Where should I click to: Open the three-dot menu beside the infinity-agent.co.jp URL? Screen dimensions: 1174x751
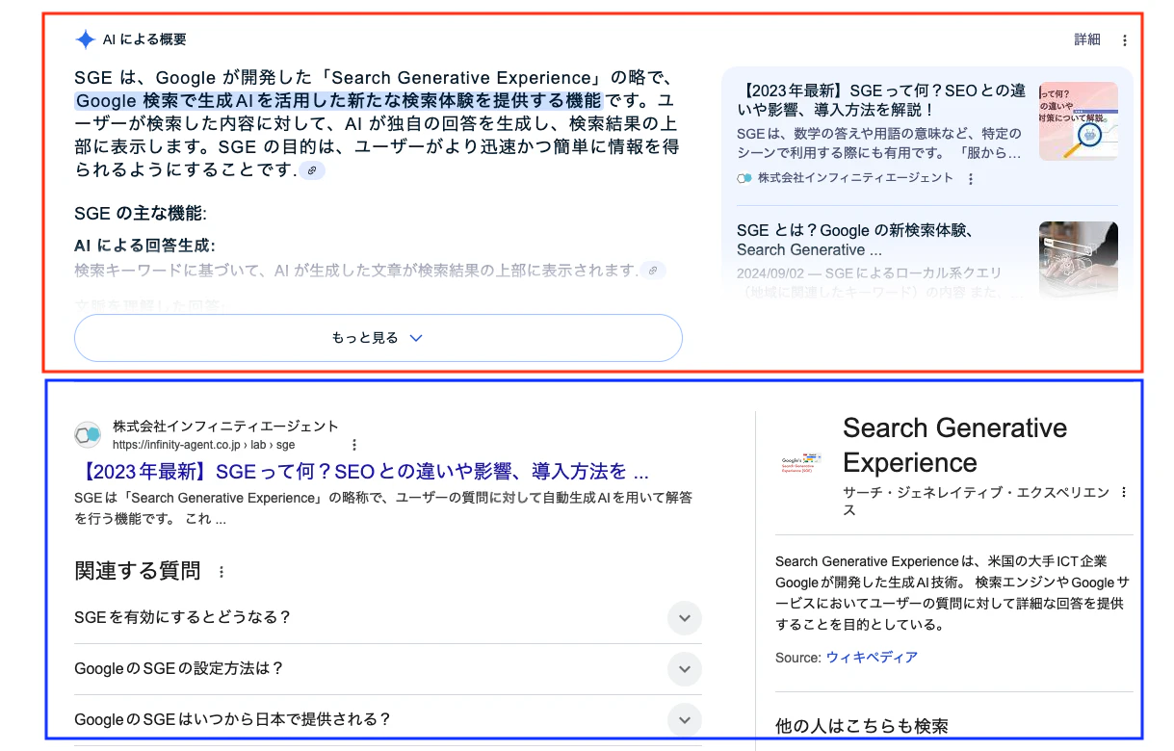pos(354,445)
